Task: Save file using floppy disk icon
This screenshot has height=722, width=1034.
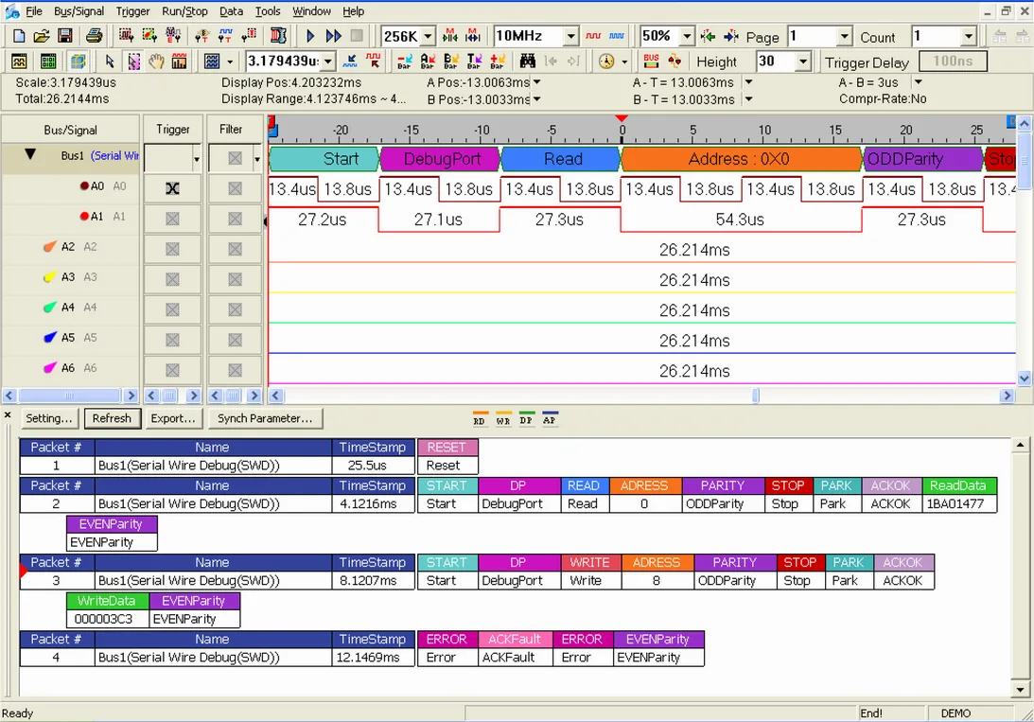Action: click(x=64, y=36)
